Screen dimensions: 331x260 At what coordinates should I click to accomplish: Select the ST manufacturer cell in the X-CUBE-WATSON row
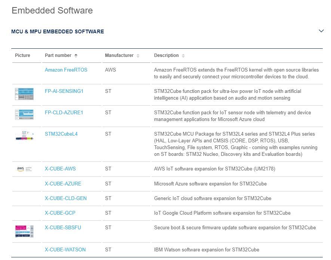108,250
